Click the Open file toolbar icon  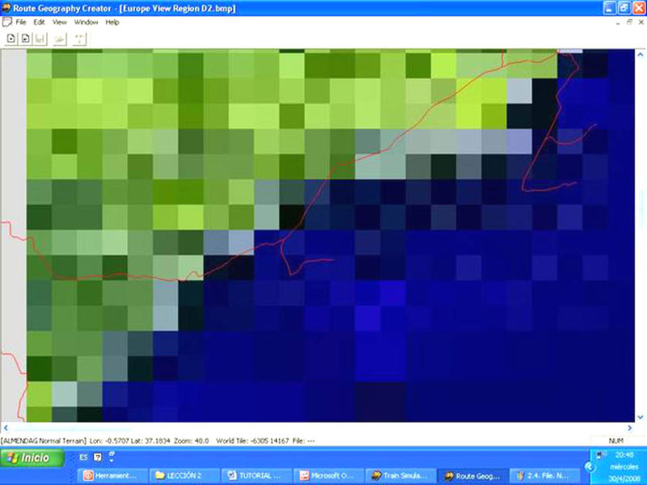coord(25,38)
